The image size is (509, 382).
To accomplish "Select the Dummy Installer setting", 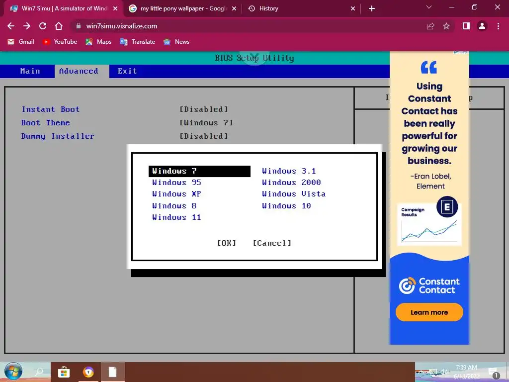I will pos(58,136).
